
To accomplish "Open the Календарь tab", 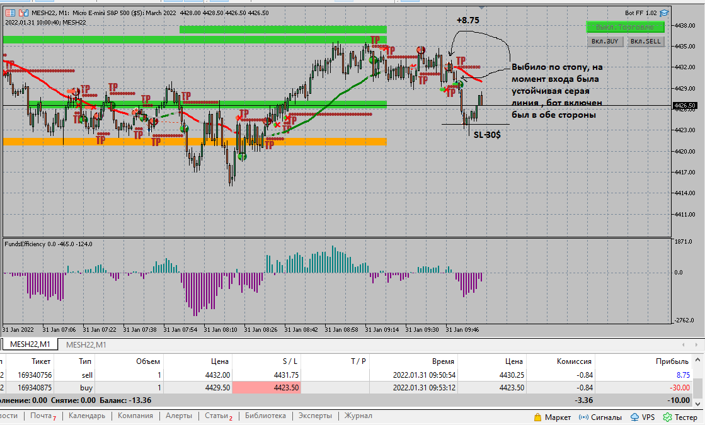I will [x=87, y=416].
